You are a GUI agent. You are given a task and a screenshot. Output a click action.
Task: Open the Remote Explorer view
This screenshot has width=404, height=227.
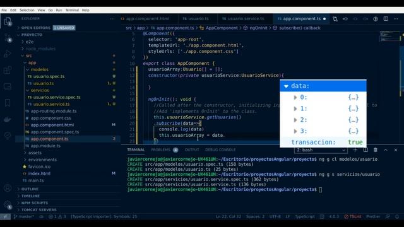[8, 86]
